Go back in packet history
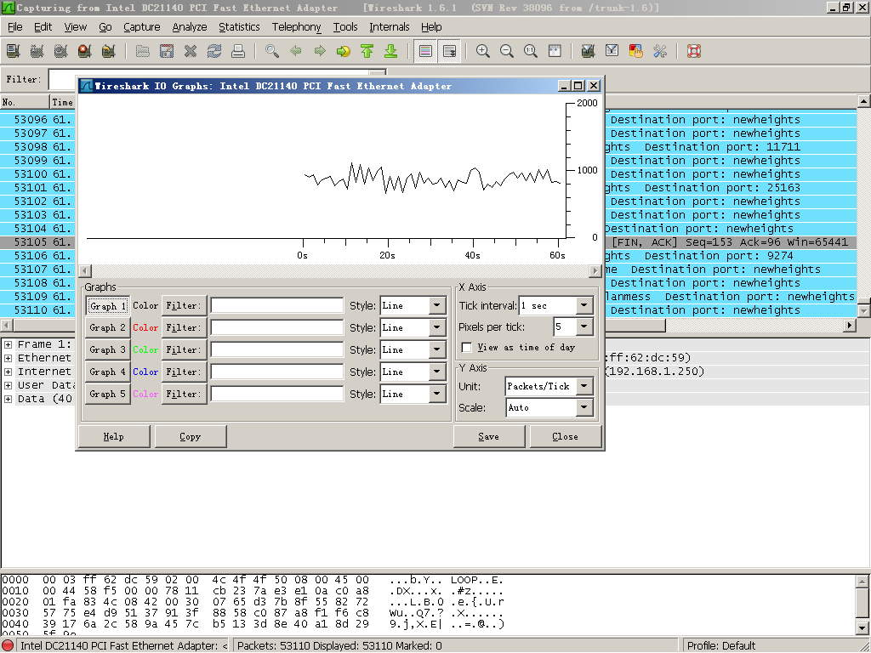The image size is (871, 653). 296,52
